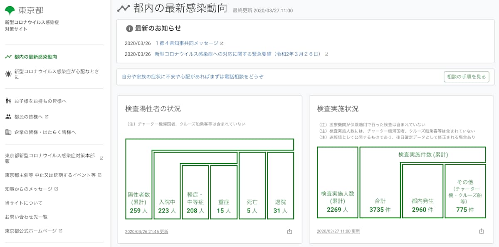The image size is (499, 247).
Task: Click external-link icon after １都４県知事共同メッセージ
Action: (222, 43)
